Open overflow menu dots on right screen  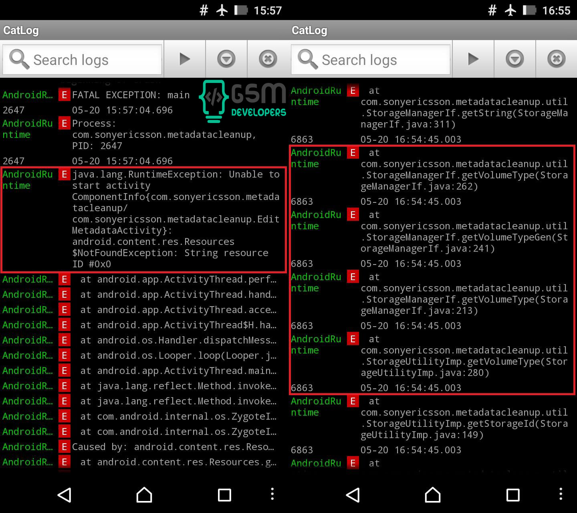561,494
